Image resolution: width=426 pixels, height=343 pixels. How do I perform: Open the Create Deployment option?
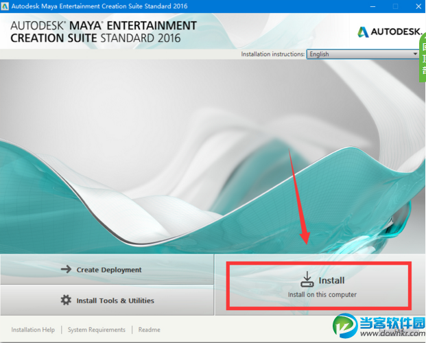pos(107,270)
